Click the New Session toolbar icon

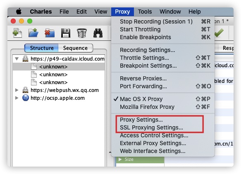click(x=17, y=33)
